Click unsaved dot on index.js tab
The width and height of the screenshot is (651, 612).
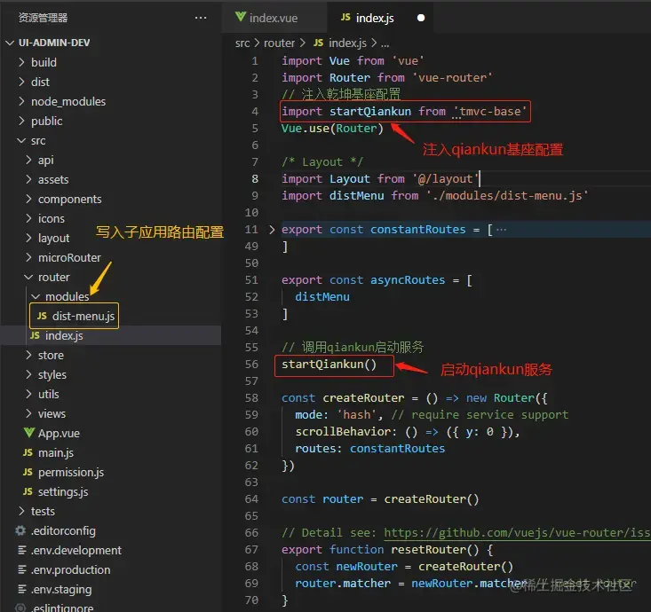(421, 18)
